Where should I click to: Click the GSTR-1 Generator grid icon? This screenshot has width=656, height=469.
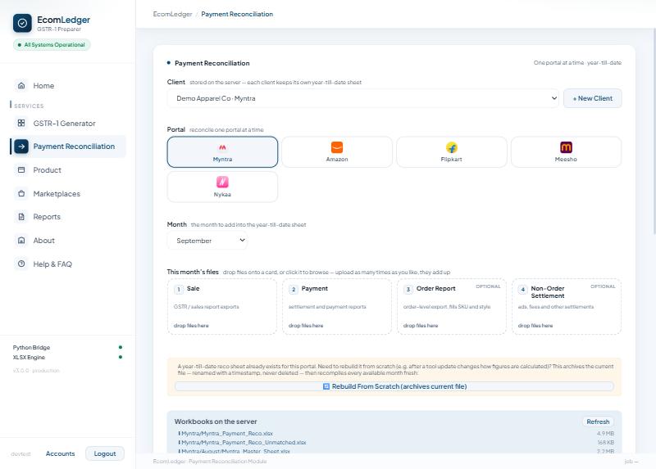click(21, 124)
